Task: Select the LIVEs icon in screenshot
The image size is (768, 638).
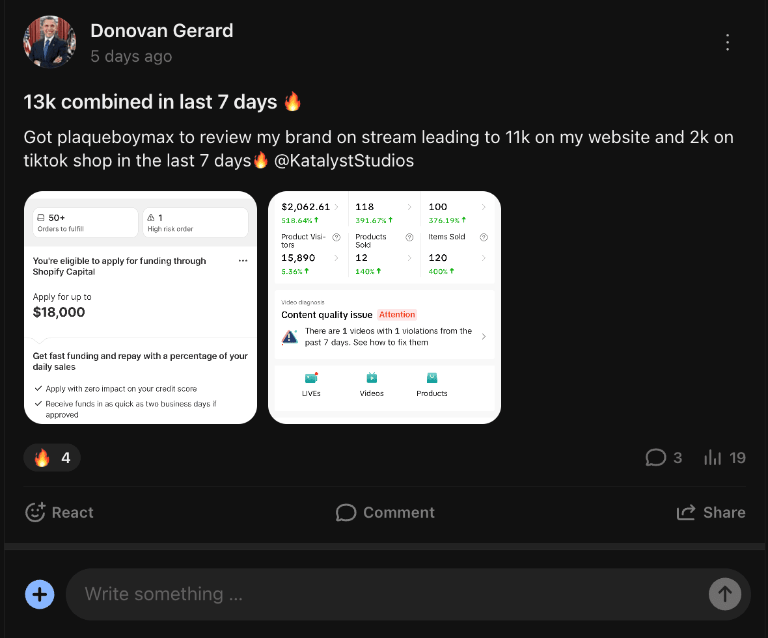Action: [x=311, y=379]
